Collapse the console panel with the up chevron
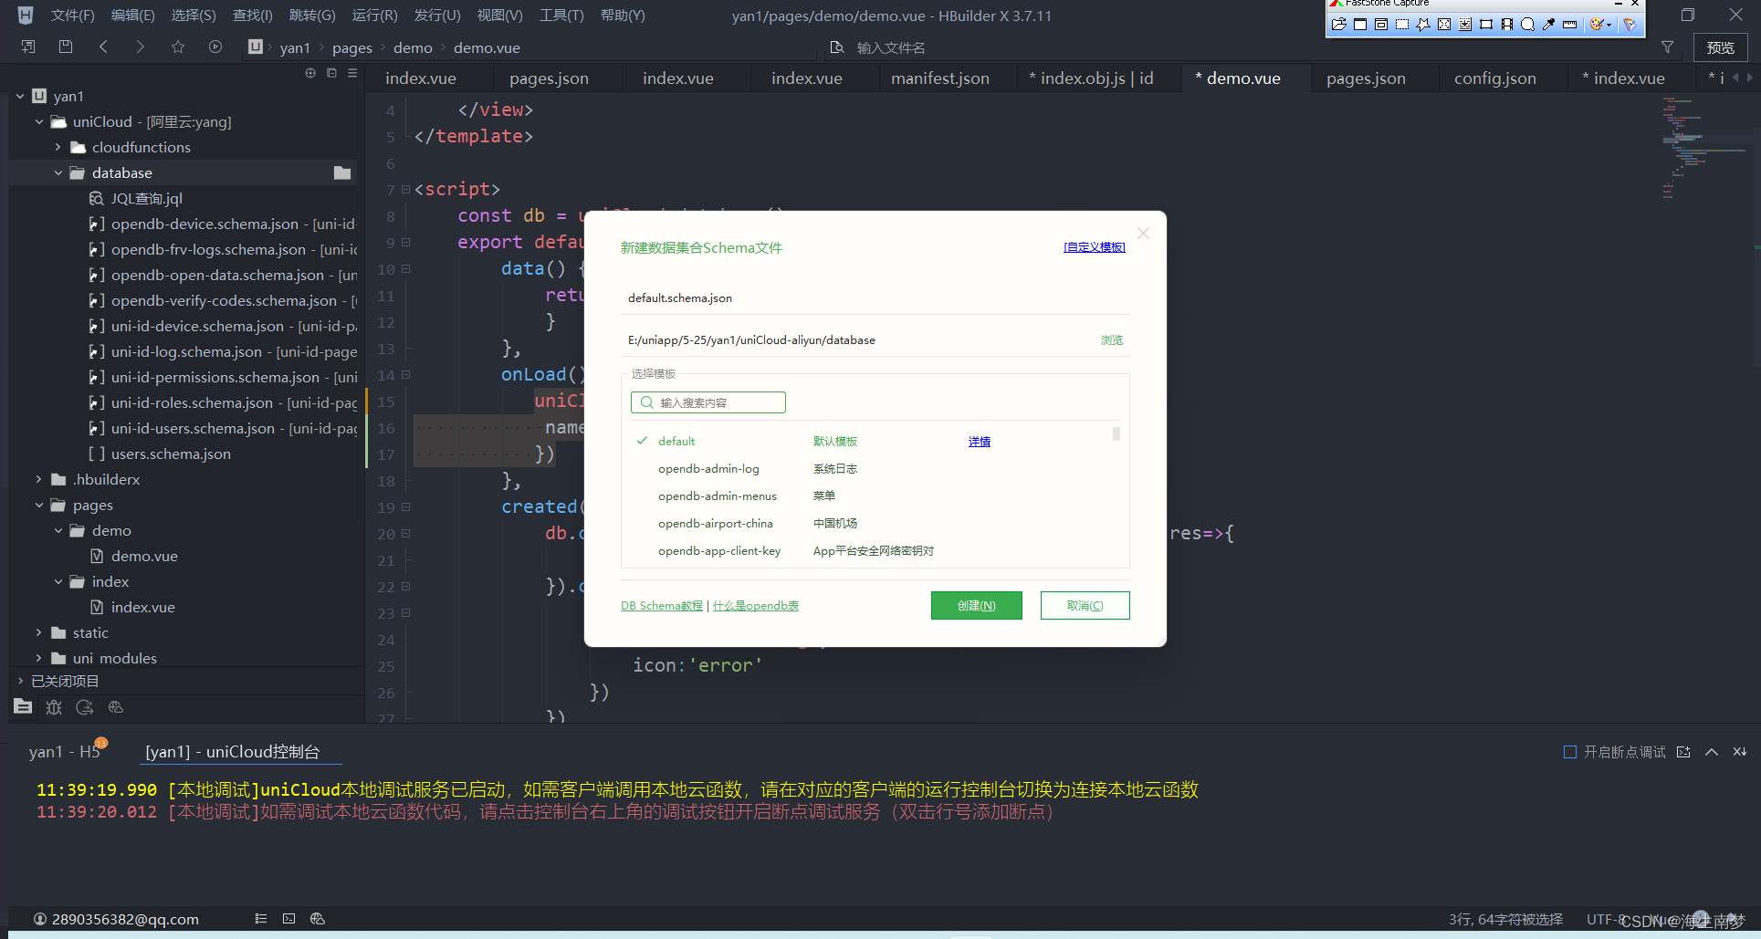Viewport: 1761px width, 939px height. (1711, 752)
